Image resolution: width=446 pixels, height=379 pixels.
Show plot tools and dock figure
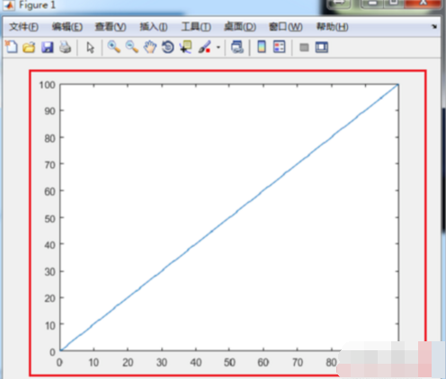coord(322,48)
